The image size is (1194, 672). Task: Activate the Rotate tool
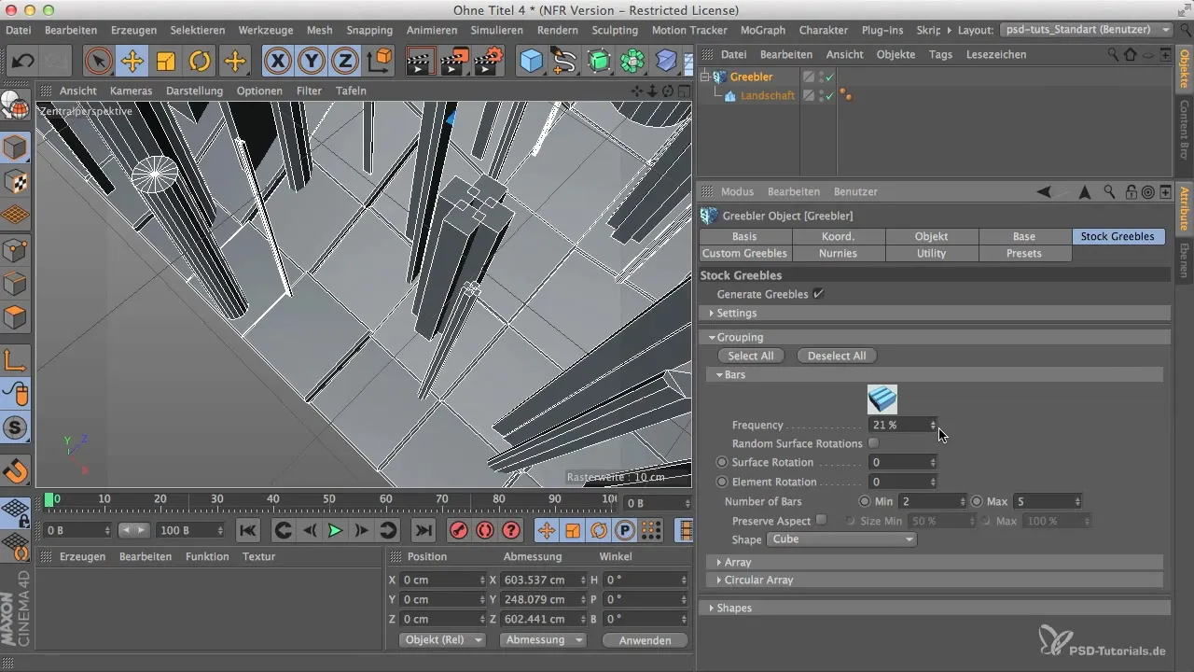click(200, 62)
